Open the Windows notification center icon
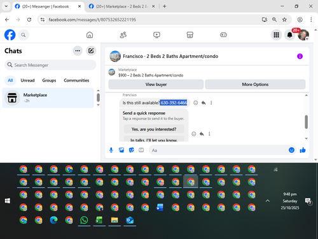 tap(308, 201)
